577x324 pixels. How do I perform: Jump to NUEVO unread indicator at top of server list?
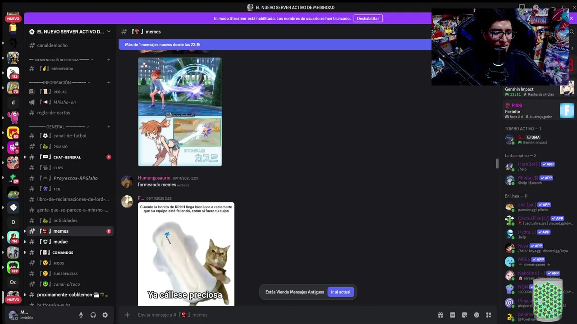click(13, 18)
